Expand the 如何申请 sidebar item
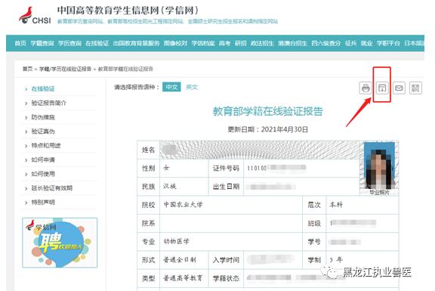This screenshot has height=291, width=435. [43, 159]
